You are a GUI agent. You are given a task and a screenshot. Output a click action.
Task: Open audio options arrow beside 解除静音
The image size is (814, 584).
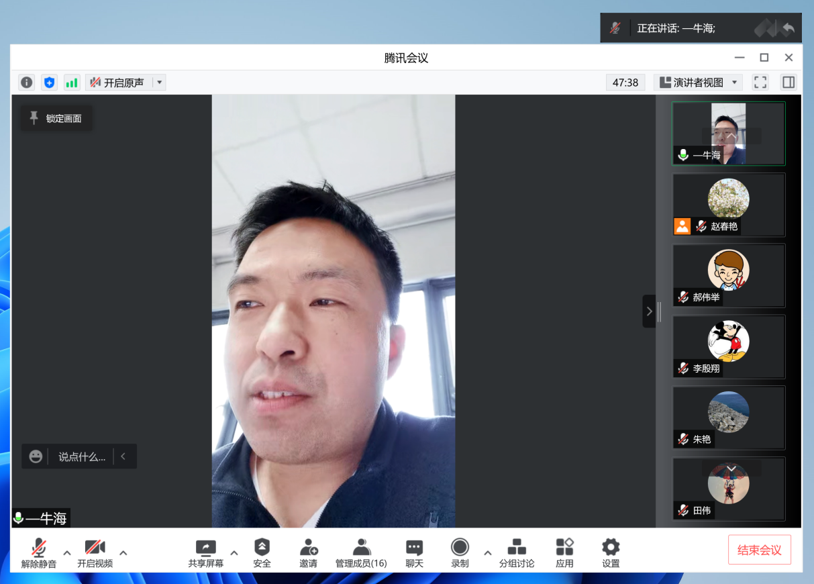point(67,553)
